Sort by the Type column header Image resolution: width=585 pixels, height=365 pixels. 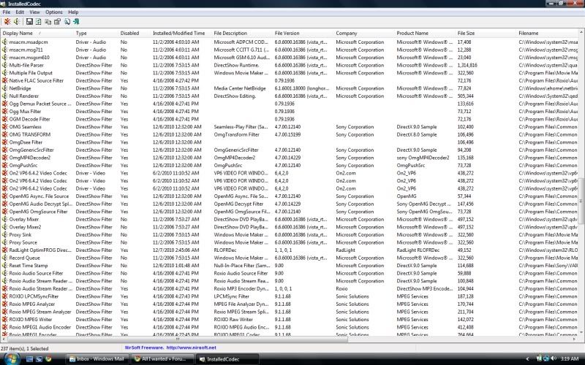(97, 33)
